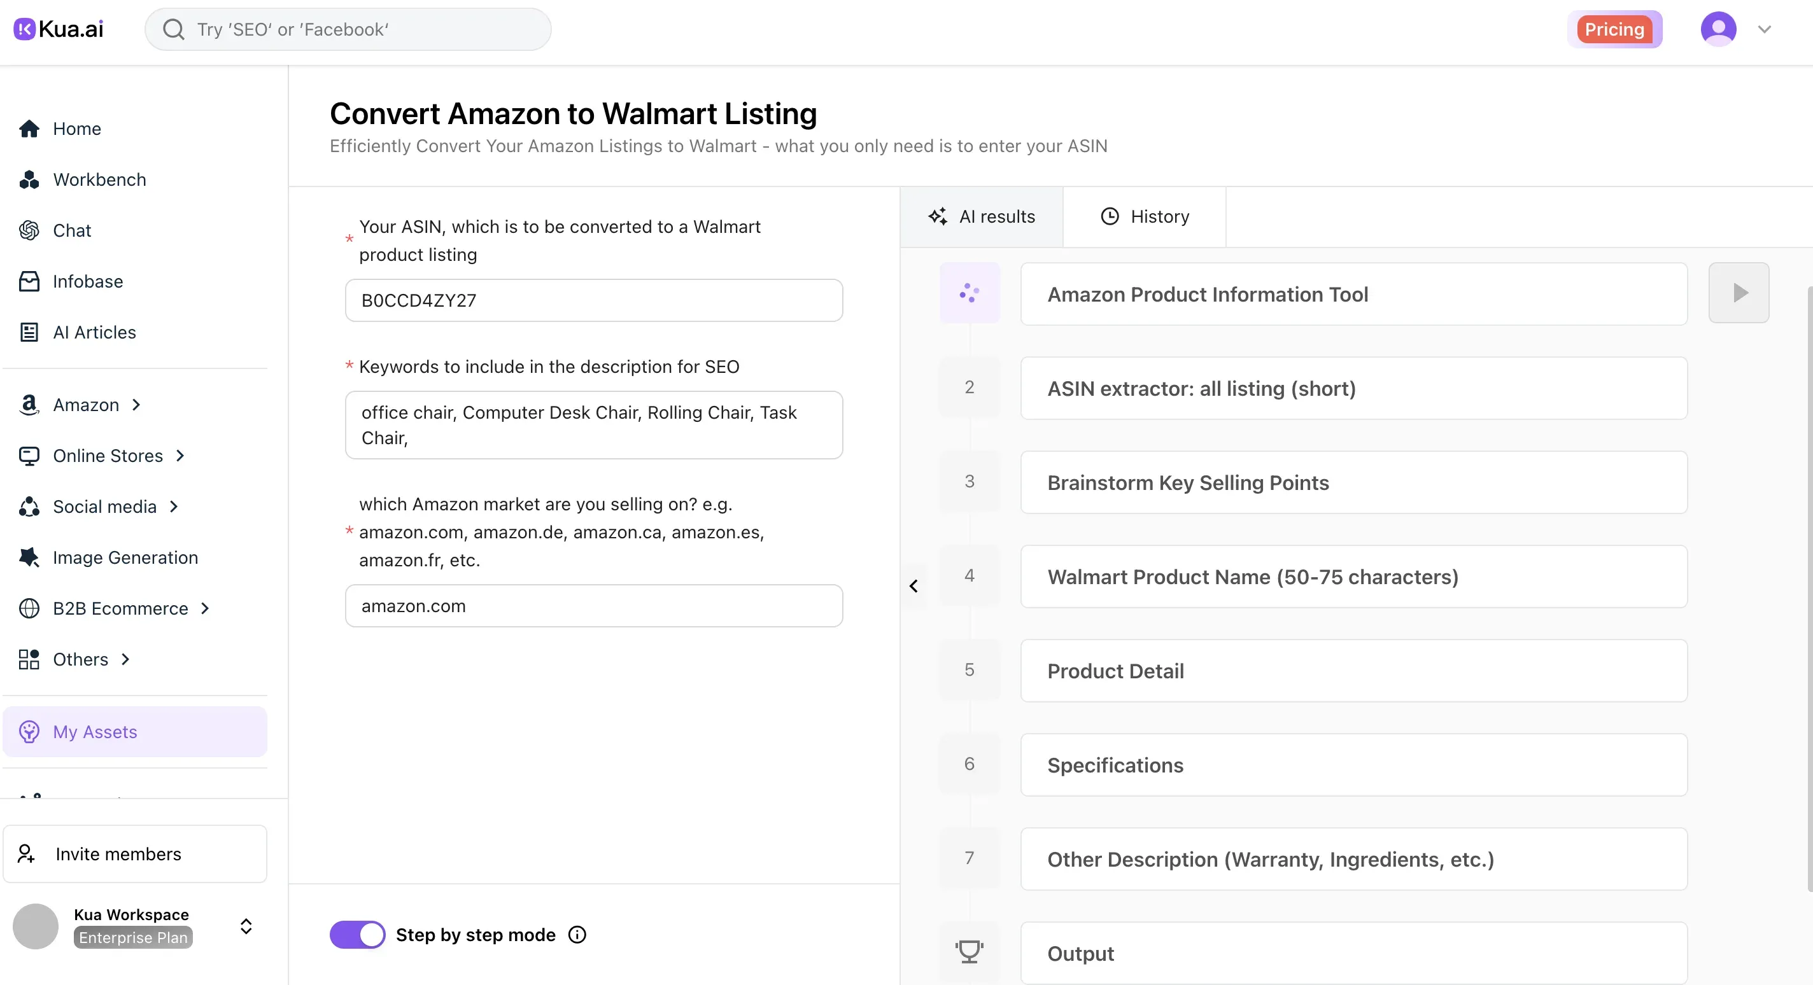Viewport: 1813px width, 985px height.
Task: Open the My Assets section
Action: click(x=95, y=732)
